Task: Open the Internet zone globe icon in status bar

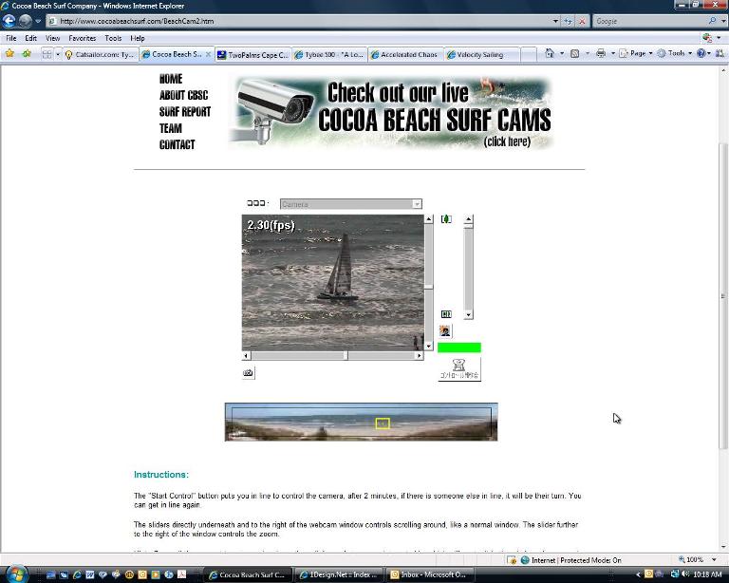Action: [x=525, y=560]
